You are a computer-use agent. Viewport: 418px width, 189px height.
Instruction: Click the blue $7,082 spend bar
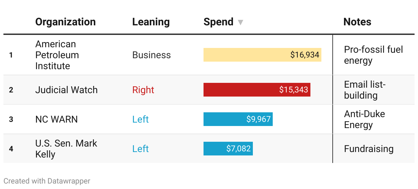coord(228,149)
